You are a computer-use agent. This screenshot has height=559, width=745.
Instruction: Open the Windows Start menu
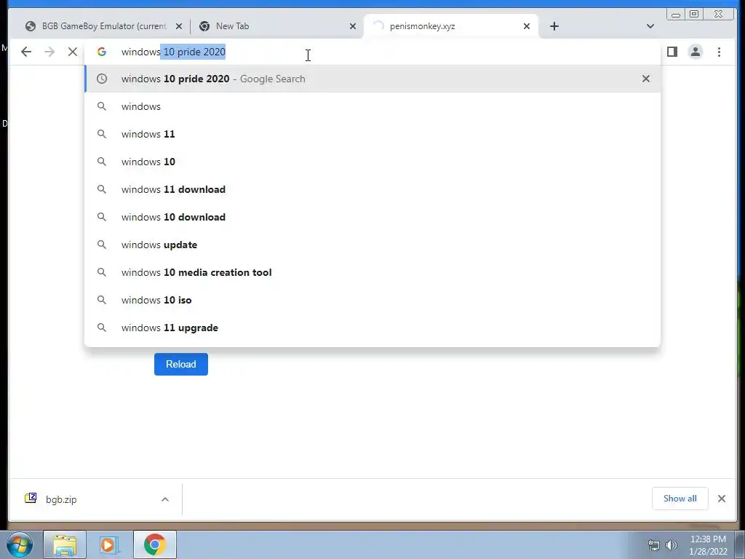pyautogui.click(x=20, y=544)
